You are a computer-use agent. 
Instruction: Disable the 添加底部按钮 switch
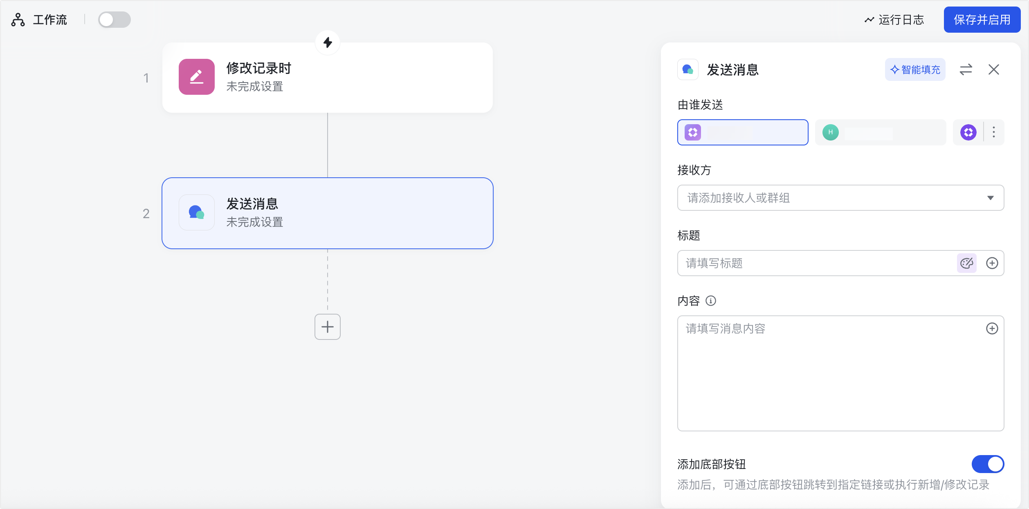pyautogui.click(x=988, y=464)
